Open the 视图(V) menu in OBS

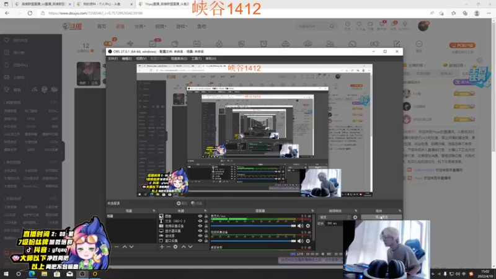point(141,58)
